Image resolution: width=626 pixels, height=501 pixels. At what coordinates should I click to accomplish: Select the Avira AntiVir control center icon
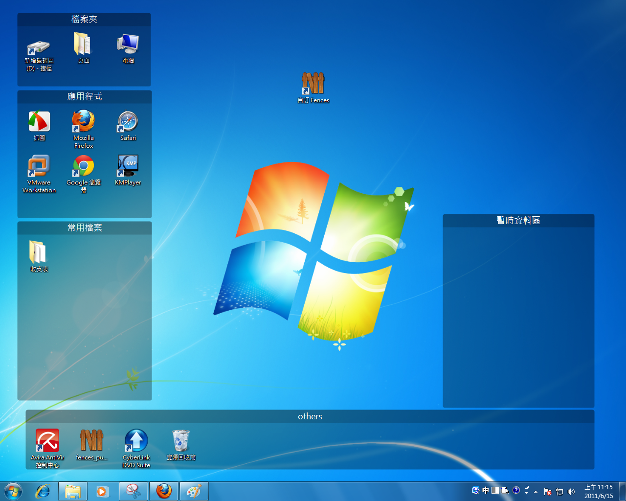click(x=47, y=448)
